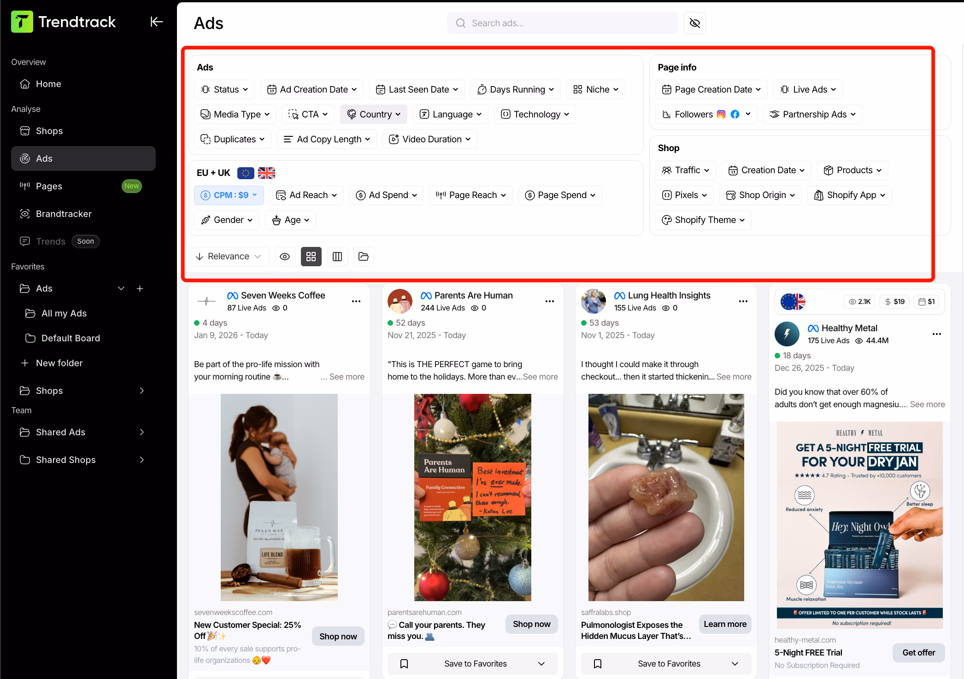Open the Country filter dropdown

click(373, 114)
